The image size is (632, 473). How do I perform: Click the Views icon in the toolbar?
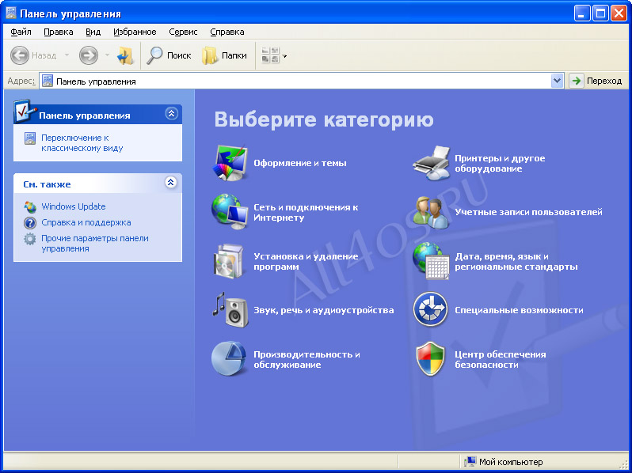click(270, 55)
